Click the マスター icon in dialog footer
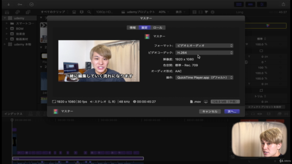Viewport: 292px width, 164px height. [x=56, y=111]
